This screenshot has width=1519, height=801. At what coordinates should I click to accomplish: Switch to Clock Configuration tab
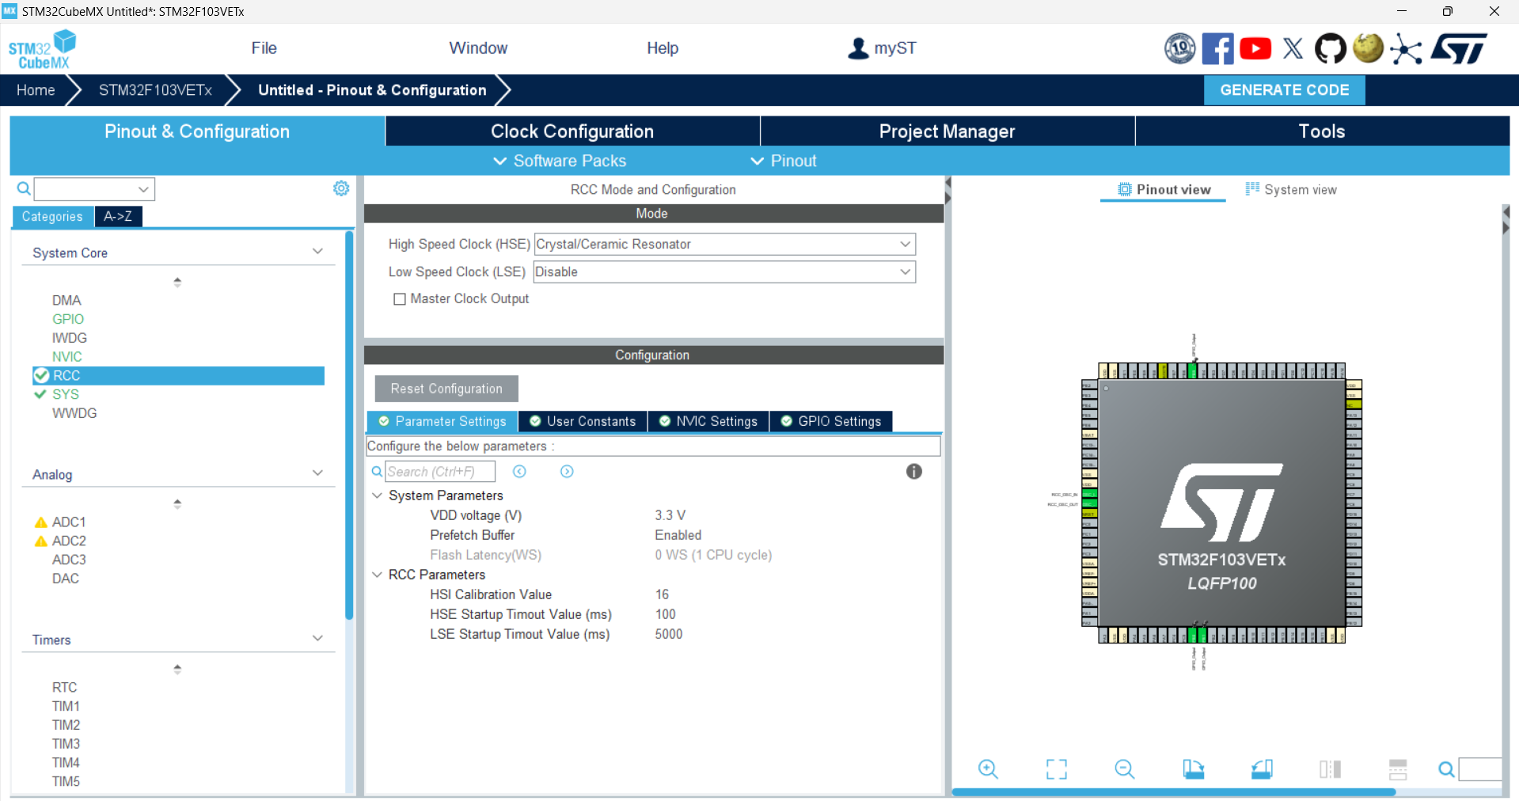(x=572, y=131)
